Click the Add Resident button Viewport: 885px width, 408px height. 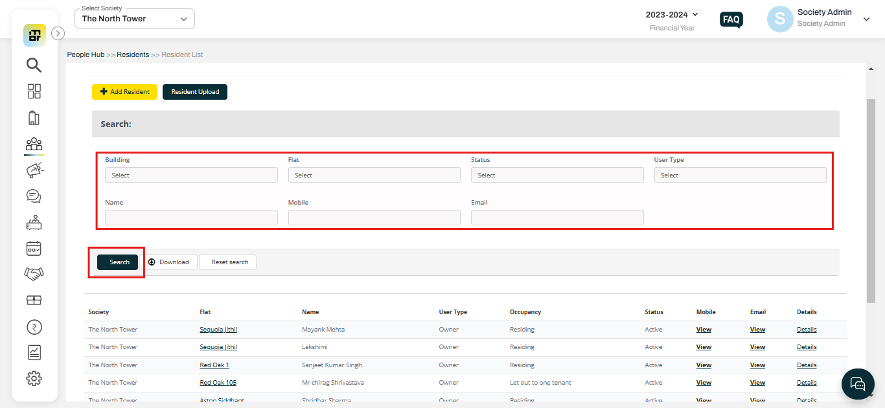click(x=125, y=92)
